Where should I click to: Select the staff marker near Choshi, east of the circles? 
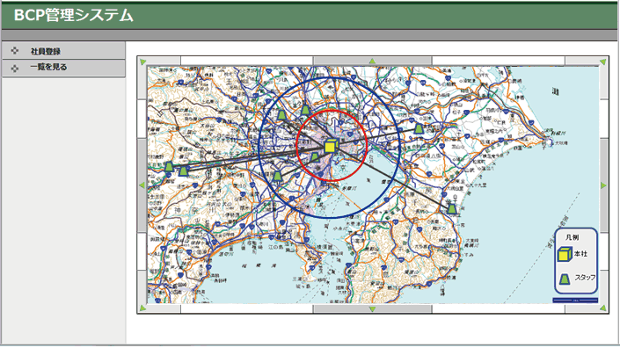coord(419,128)
